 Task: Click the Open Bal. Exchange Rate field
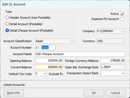pos(113,67)
